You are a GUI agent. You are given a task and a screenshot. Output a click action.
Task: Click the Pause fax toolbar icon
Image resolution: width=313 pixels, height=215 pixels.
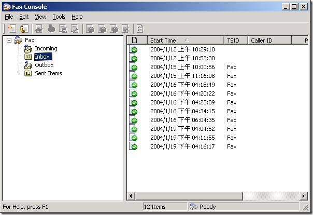90,29
